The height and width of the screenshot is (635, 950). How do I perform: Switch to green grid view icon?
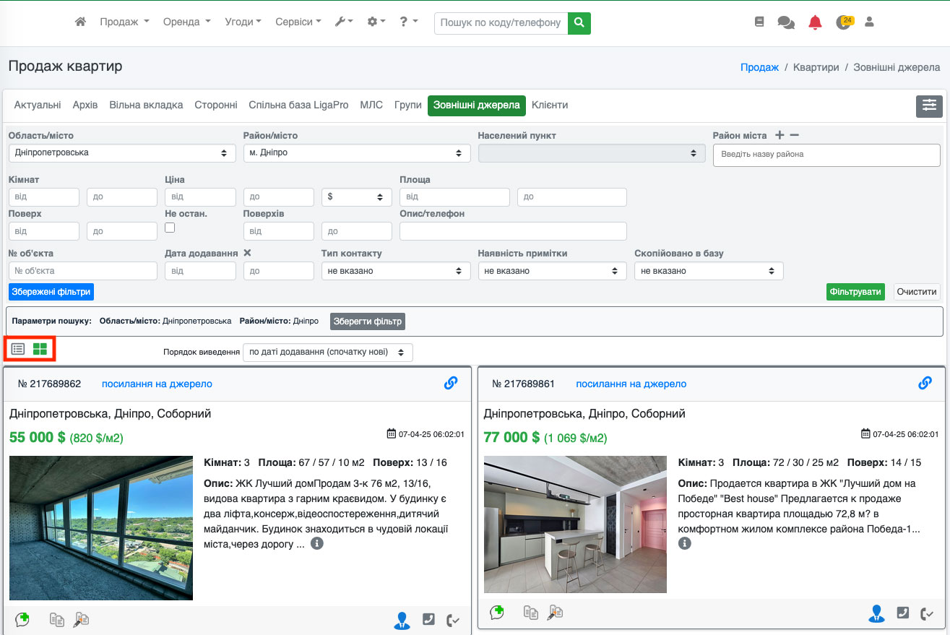(x=40, y=349)
